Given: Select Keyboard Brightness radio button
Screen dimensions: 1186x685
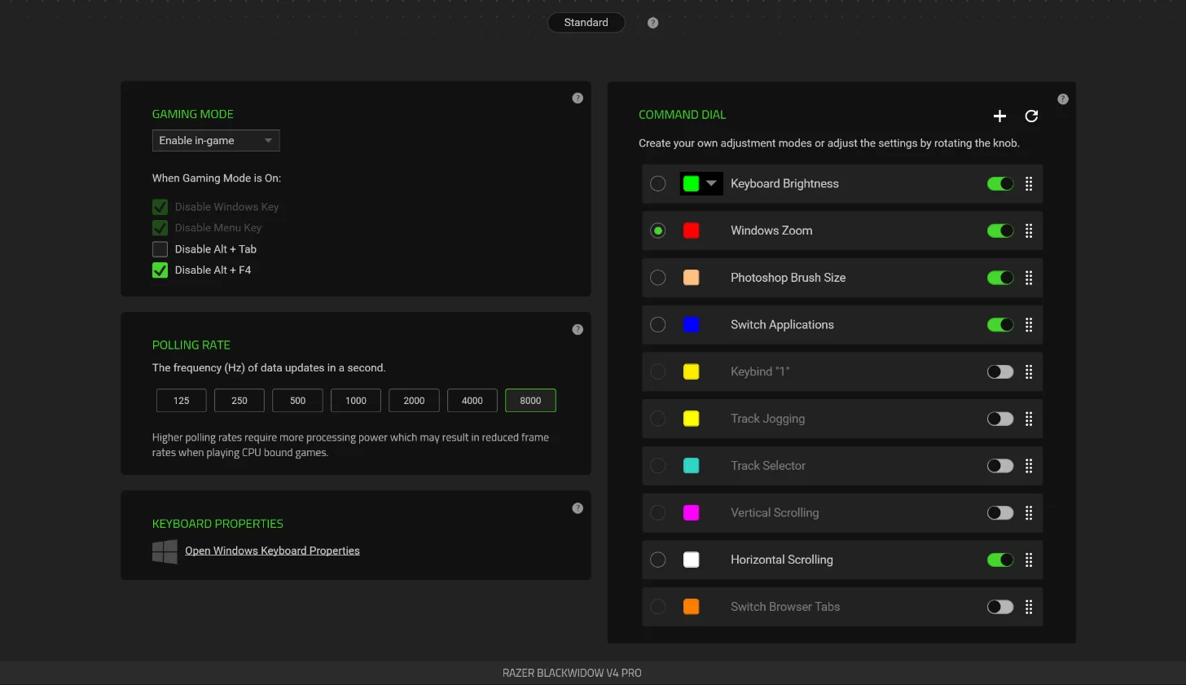Looking at the screenshot, I should (658, 183).
